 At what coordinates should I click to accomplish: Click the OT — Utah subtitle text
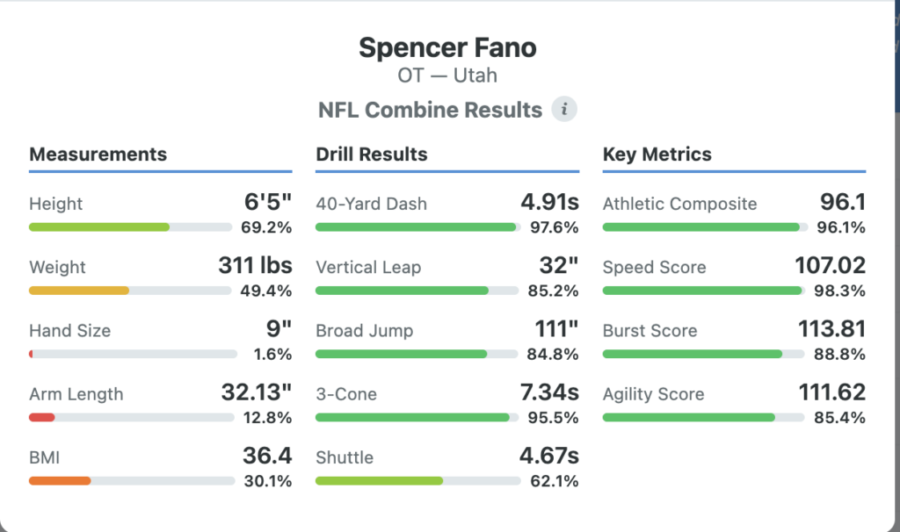[447, 75]
